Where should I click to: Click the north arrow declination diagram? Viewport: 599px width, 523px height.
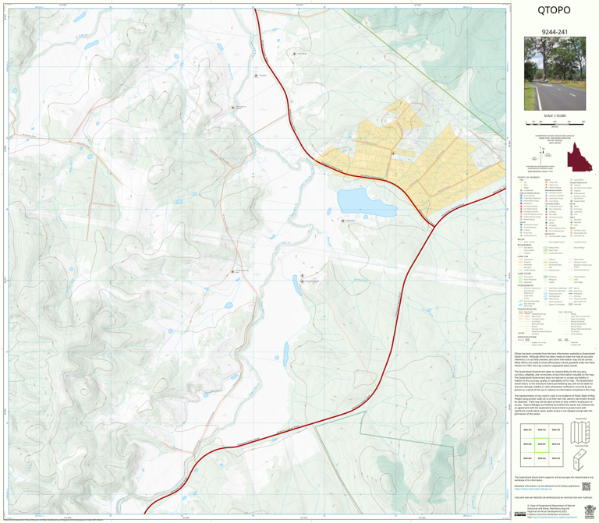tap(542, 156)
